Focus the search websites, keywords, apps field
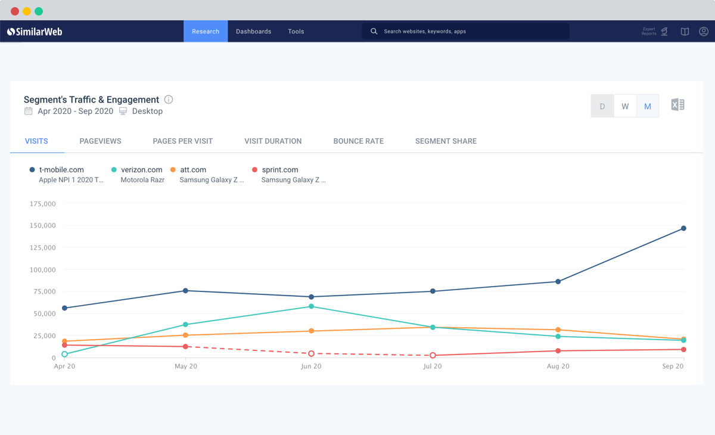 pos(465,32)
